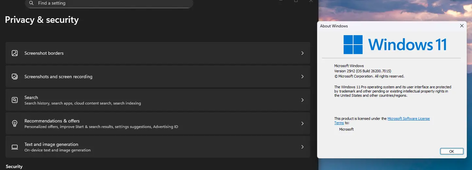This screenshot has width=472, height=170.
Task: Click the Search history, search apps description
Action: (83, 103)
